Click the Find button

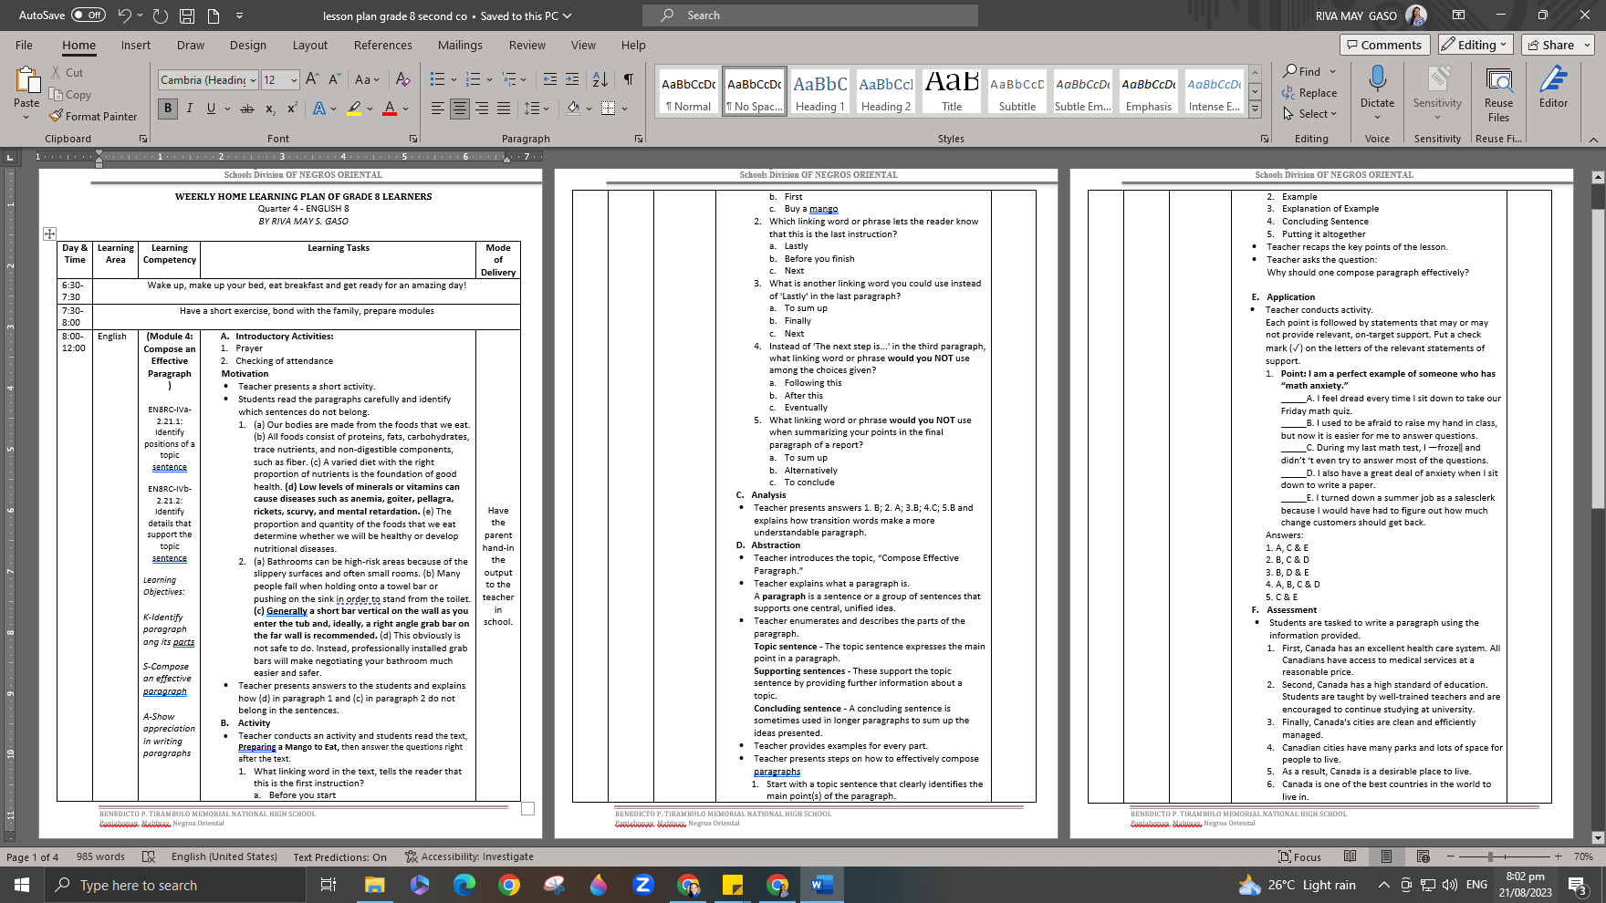click(x=1302, y=71)
